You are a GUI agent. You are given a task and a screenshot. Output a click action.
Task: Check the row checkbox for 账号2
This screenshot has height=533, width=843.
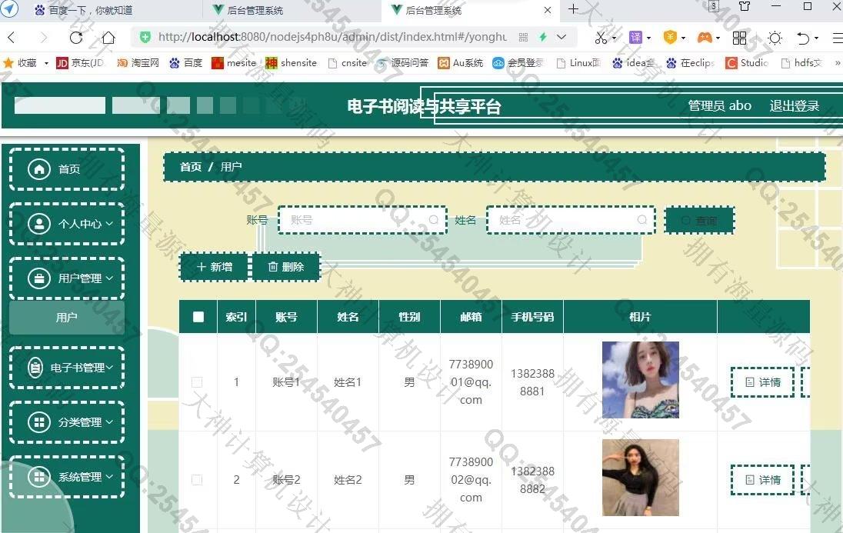[197, 480]
